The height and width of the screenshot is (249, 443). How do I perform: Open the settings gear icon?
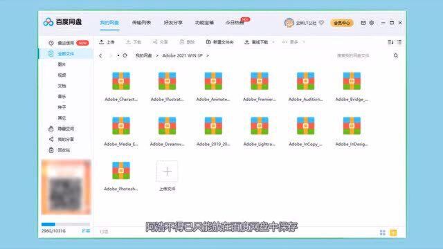coord(372,23)
